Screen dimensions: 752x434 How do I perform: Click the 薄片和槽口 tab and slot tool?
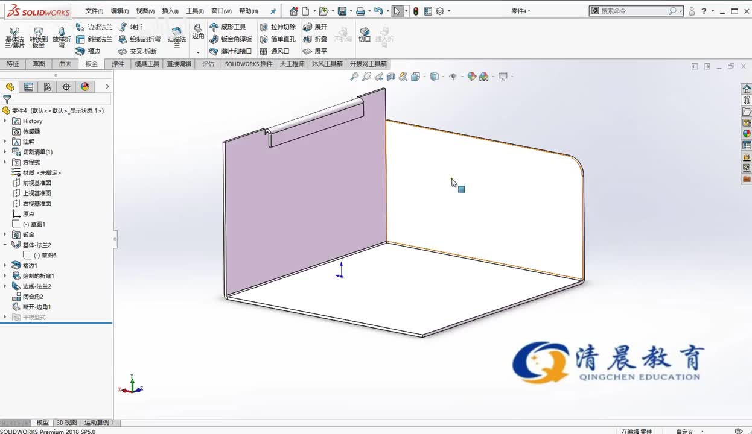pos(231,51)
